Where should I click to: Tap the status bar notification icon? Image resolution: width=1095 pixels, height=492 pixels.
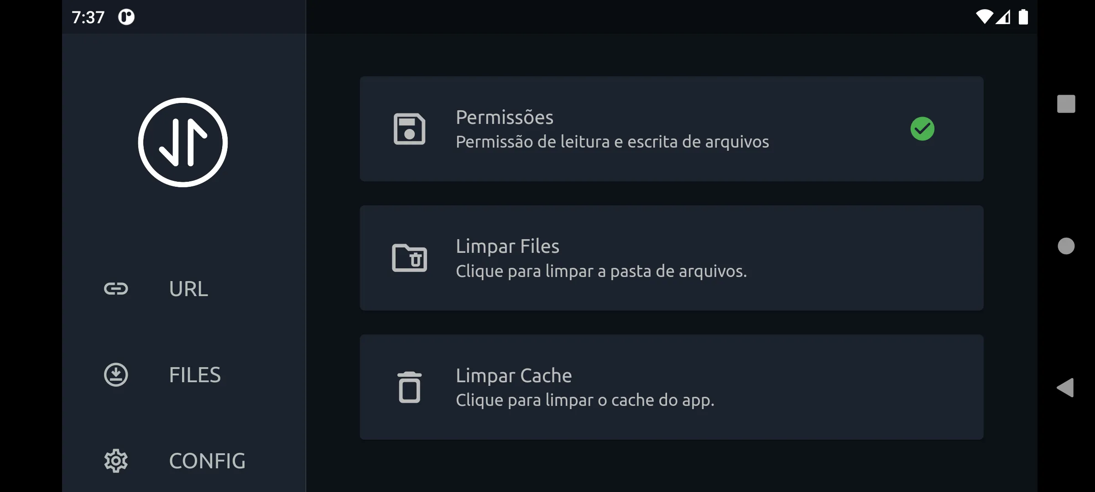pyautogui.click(x=126, y=17)
